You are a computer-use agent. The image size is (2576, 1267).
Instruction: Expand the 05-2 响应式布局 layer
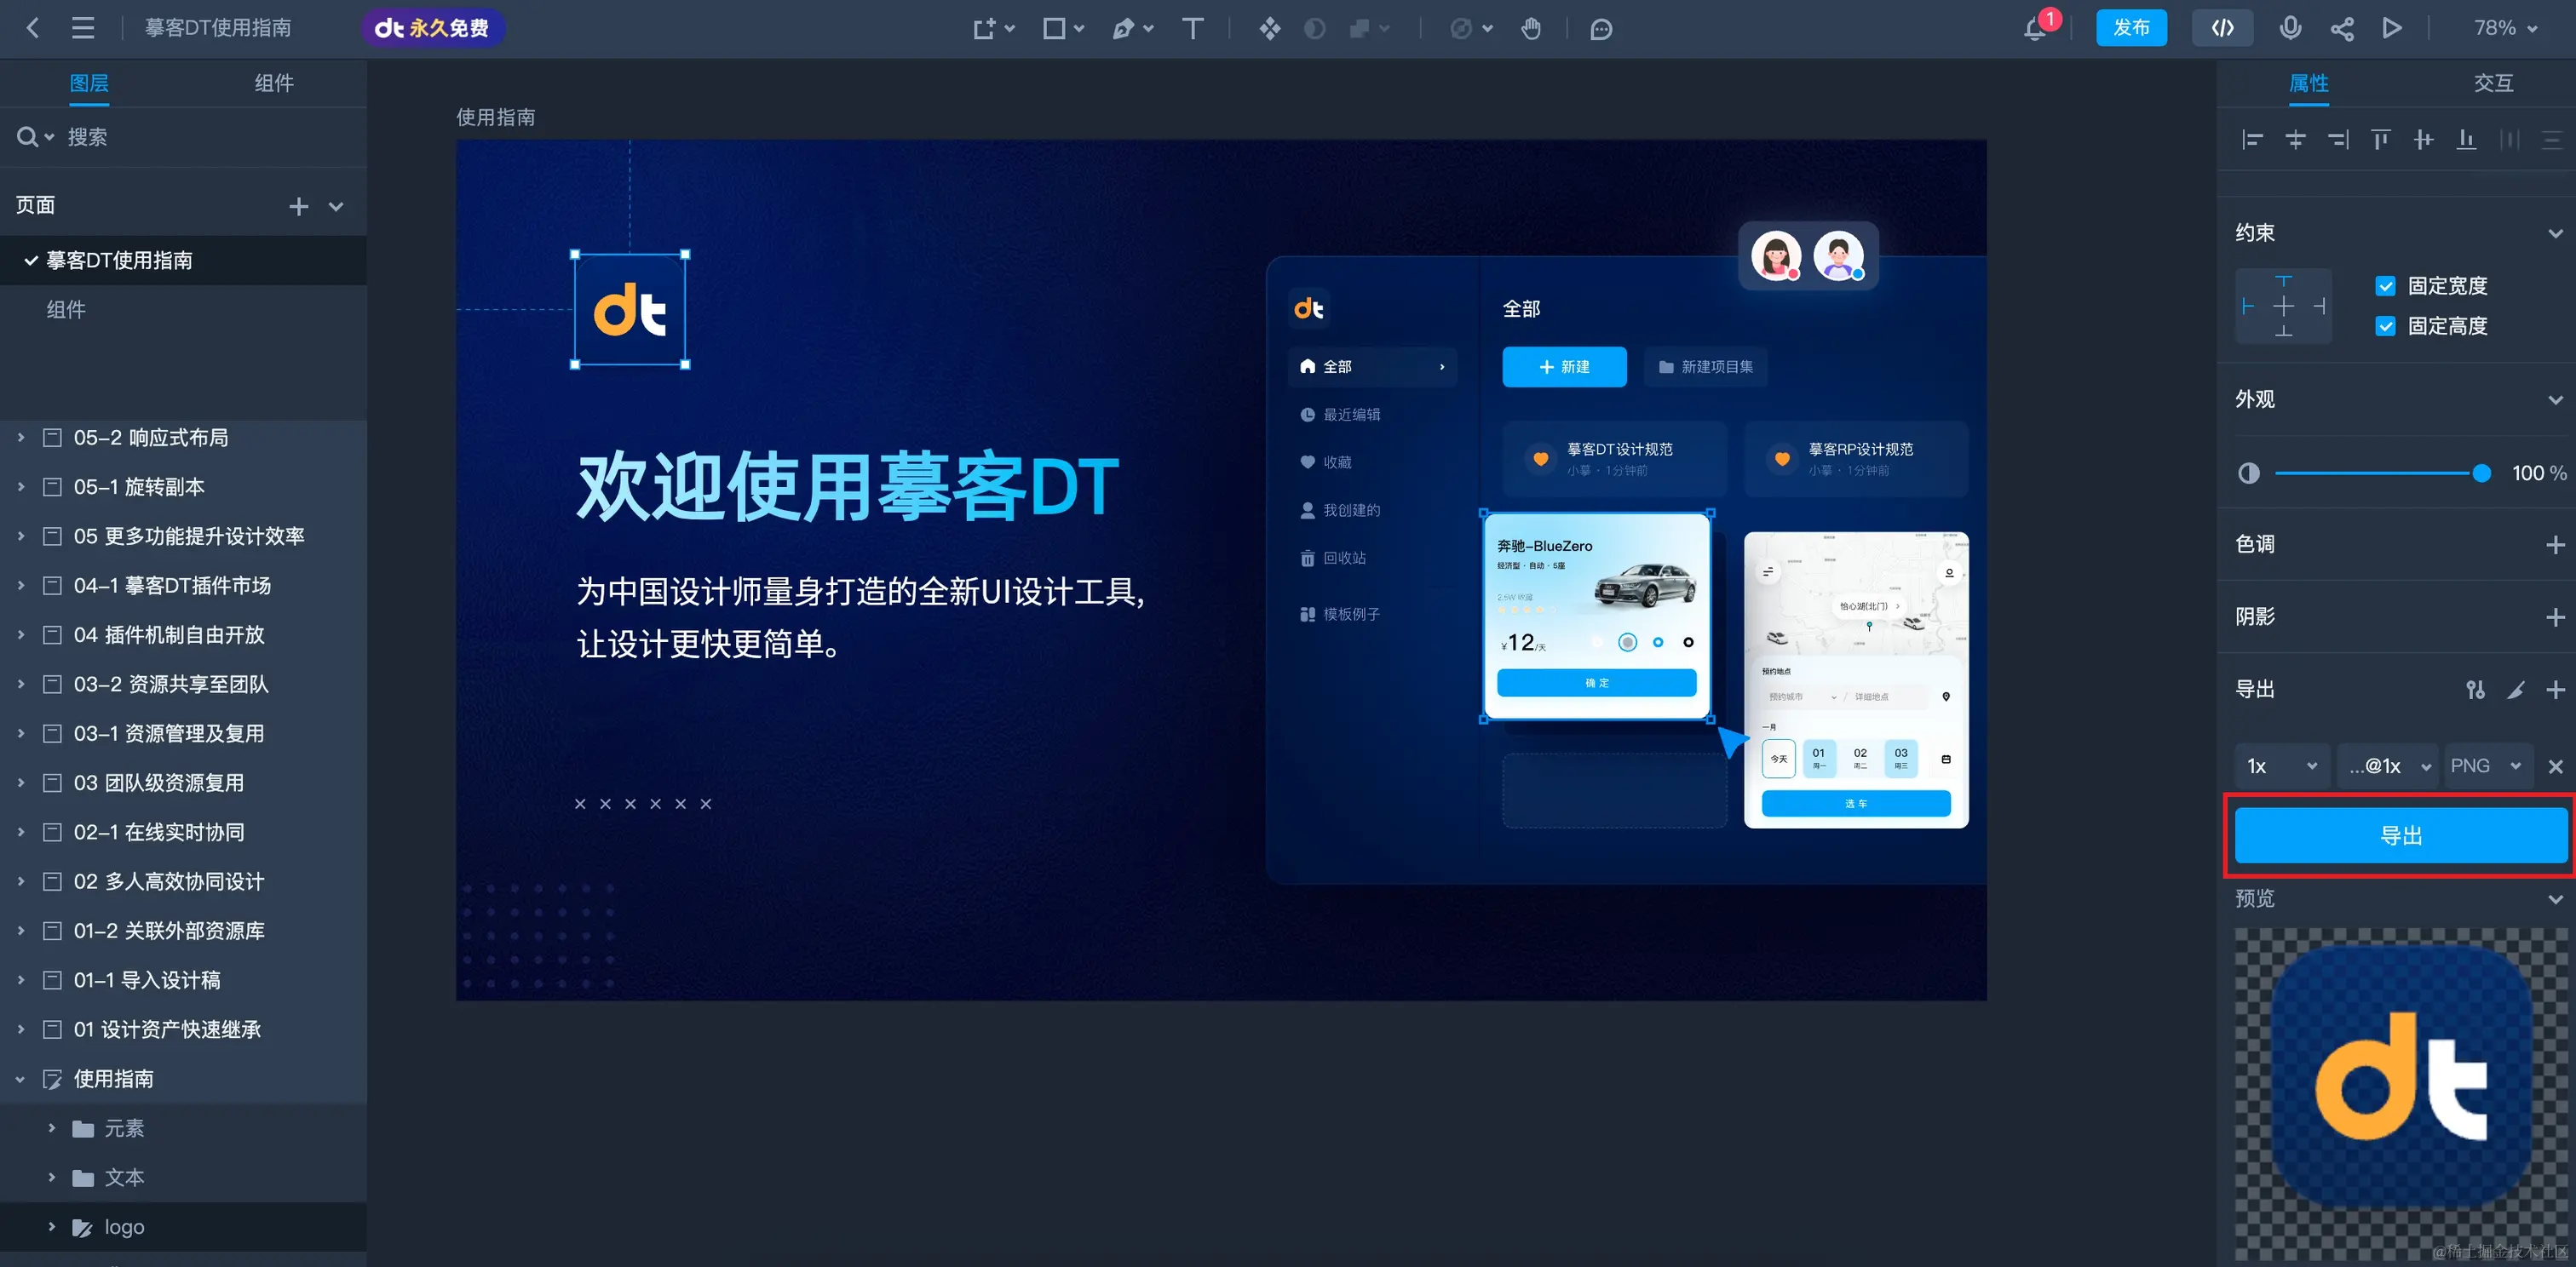click(x=21, y=438)
